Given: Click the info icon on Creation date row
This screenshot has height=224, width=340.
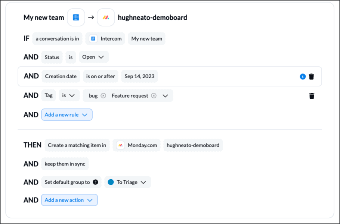Looking at the screenshot, I should point(303,76).
